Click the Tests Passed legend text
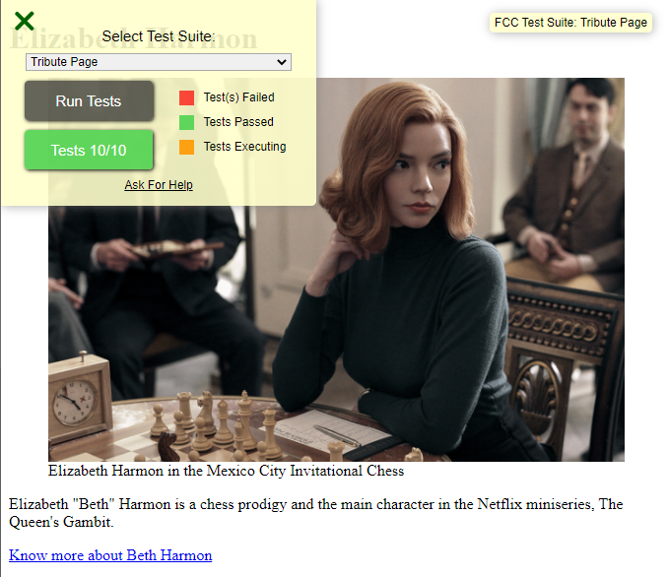 click(x=238, y=122)
